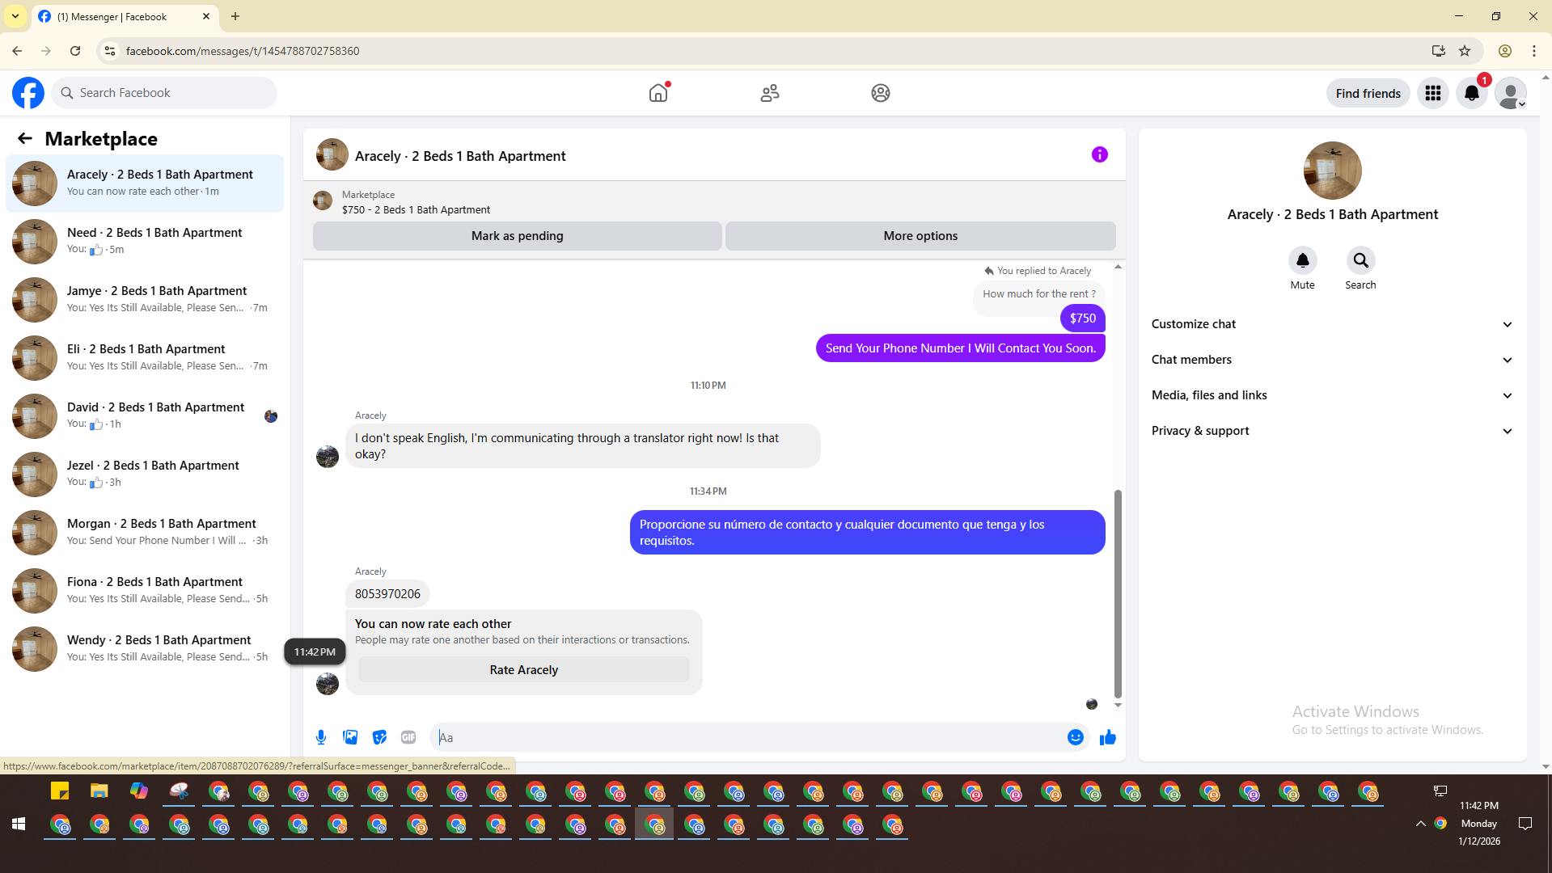1552x873 pixels.
Task: Open the tab search dropdown arrow
Action: click(x=15, y=16)
